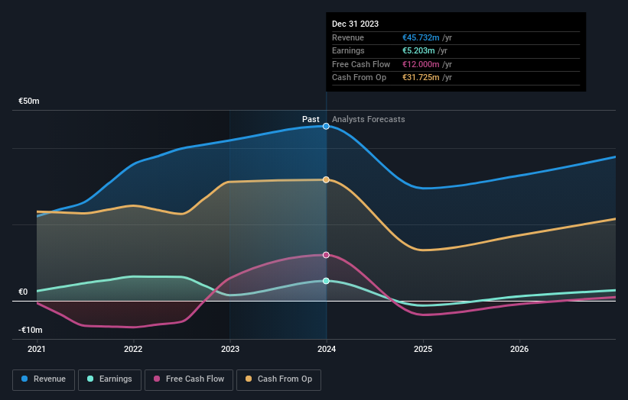Select the 2021 x-axis label
Viewport: 628px width, 400px height.
click(37, 349)
